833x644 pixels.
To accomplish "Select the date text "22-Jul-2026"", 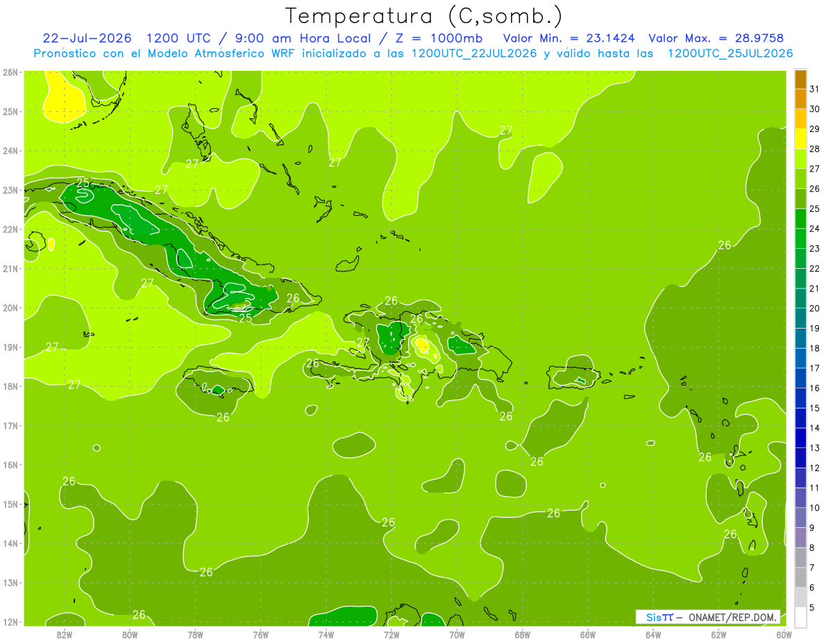I will point(87,38).
